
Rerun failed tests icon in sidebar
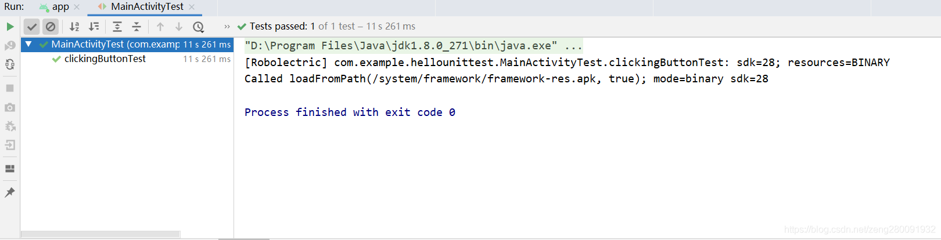tap(10, 45)
